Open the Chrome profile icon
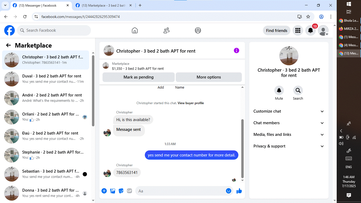The height and width of the screenshot is (203, 361). (x=321, y=17)
